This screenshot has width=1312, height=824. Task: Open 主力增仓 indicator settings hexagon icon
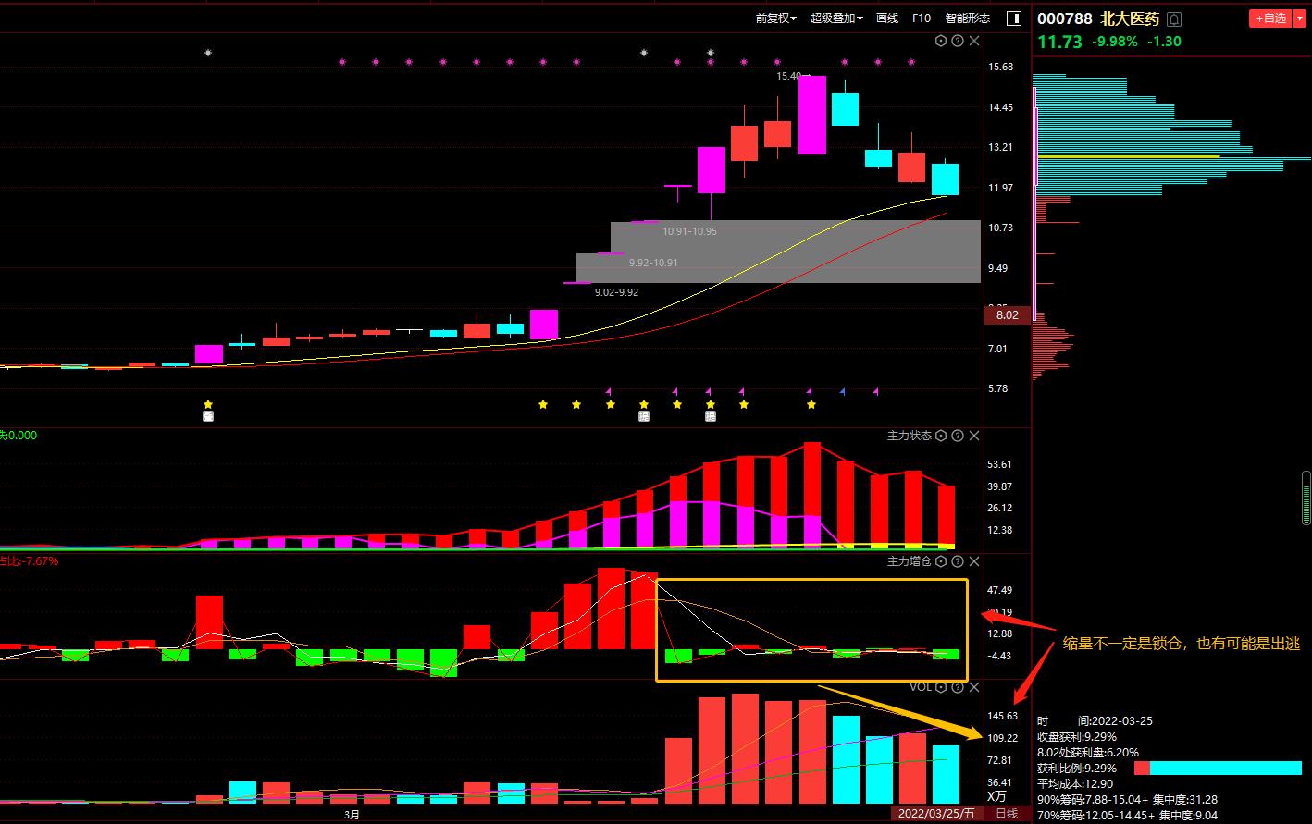[x=941, y=561]
